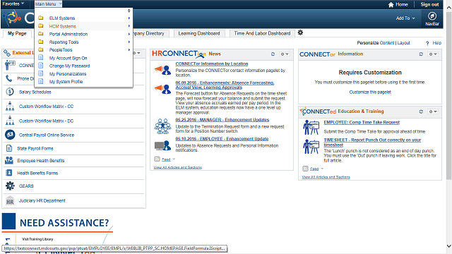Image resolution: width=452 pixels, height=254 pixels.
Task: Click the RSS feed icon in News pagelet
Action: click(157, 159)
